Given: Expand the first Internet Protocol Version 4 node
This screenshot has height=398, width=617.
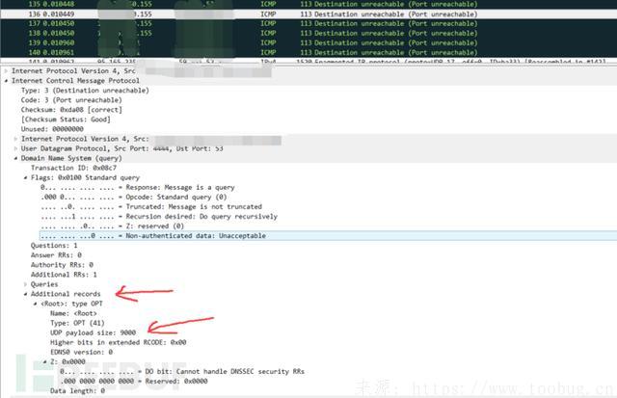Looking at the screenshot, I should click(7, 71).
